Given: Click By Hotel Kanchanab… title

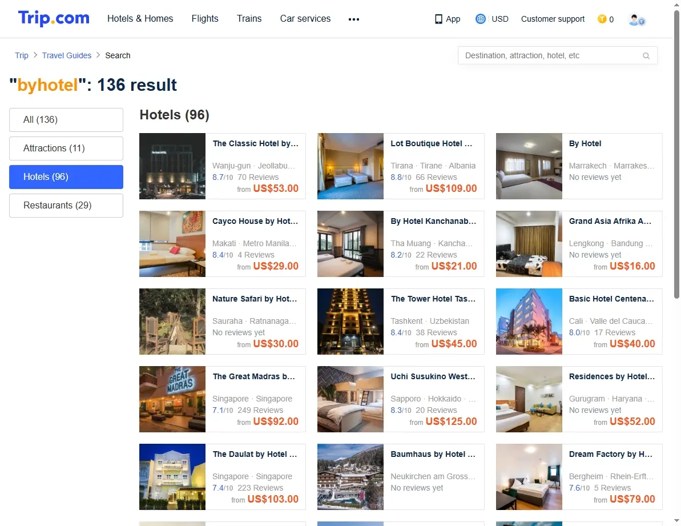Looking at the screenshot, I should click(433, 222).
